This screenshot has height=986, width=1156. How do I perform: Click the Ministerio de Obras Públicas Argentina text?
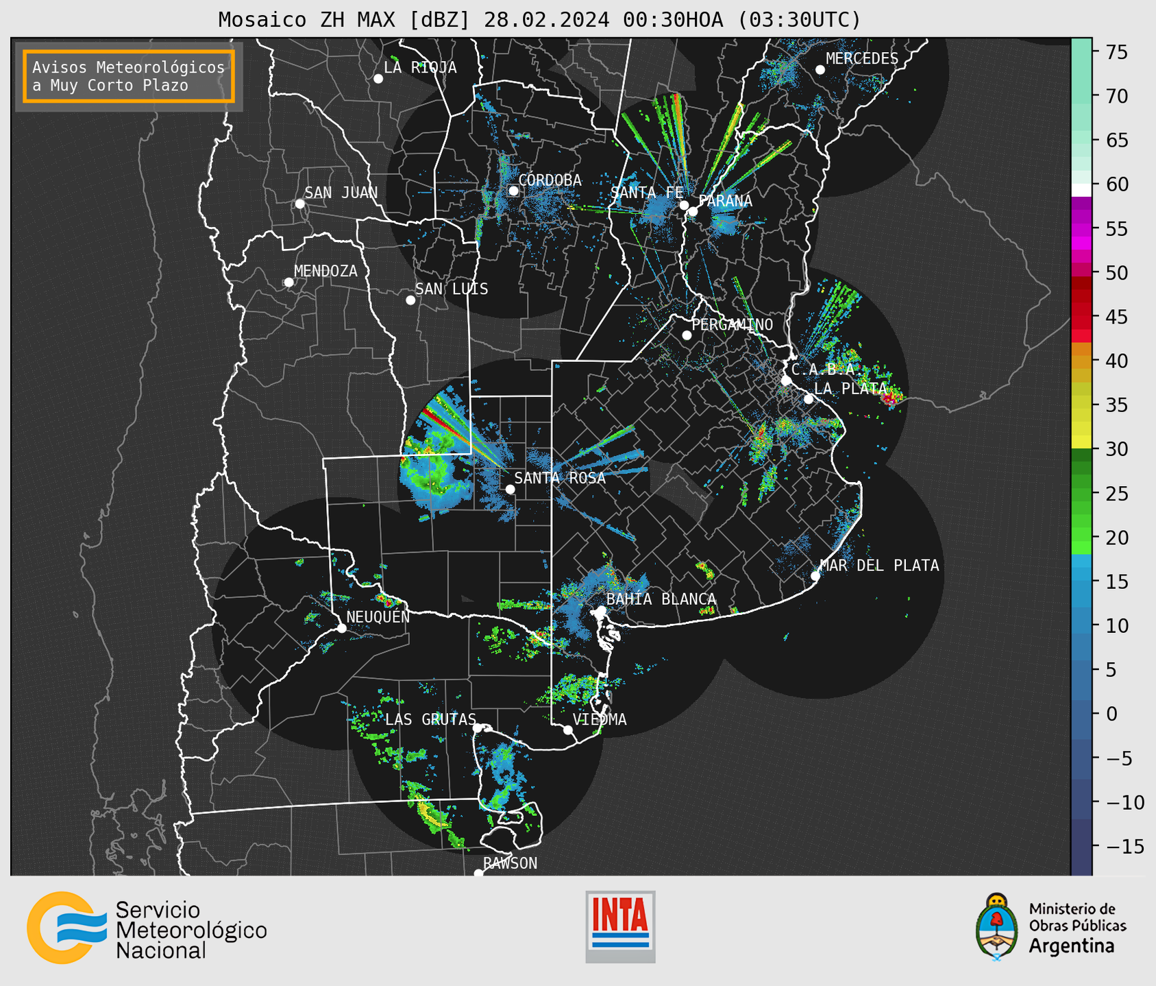[1077, 928]
